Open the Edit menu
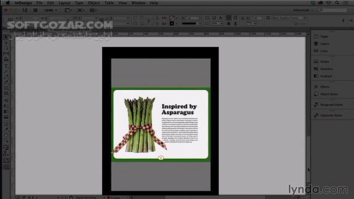The height and width of the screenshot is (199, 354). coord(50,3)
